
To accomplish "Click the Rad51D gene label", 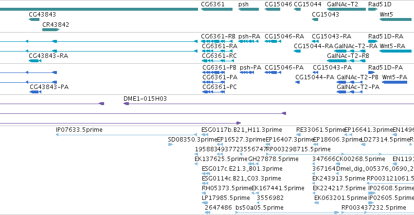I will (x=379, y=4).
